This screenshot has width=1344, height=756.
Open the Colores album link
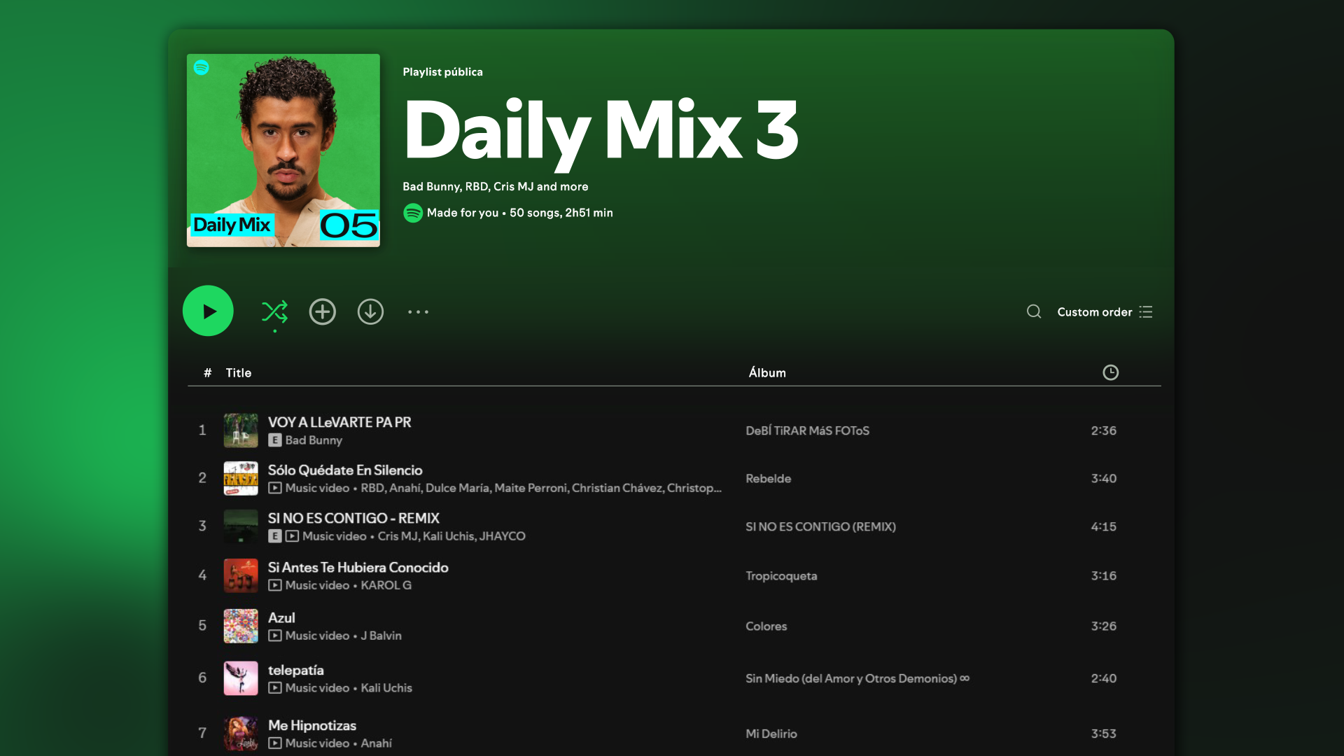(766, 626)
